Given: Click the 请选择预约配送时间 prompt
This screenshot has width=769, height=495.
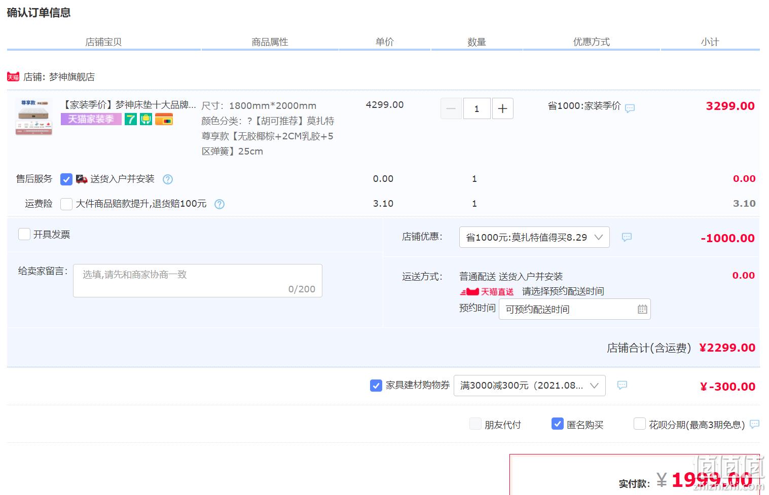Looking at the screenshot, I should 563,291.
